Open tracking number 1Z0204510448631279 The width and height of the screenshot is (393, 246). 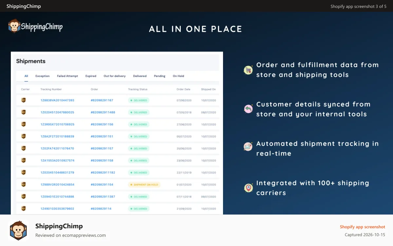click(x=57, y=173)
